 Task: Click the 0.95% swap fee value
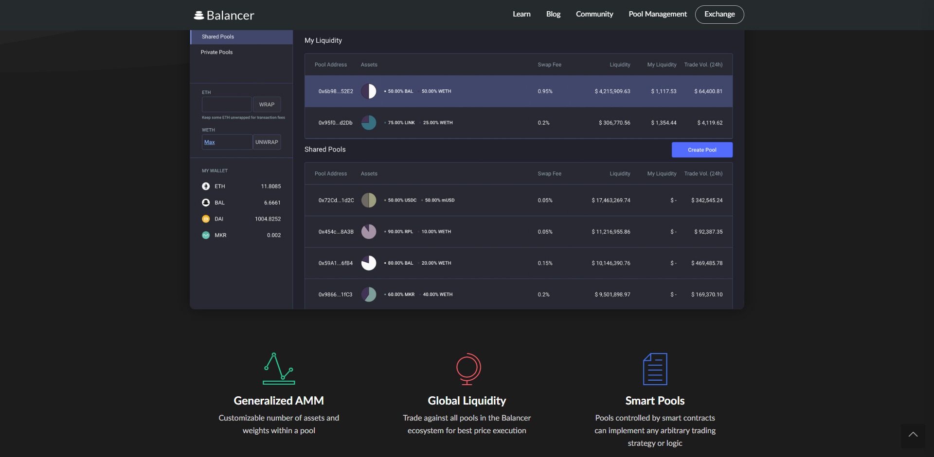click(545, 91)
